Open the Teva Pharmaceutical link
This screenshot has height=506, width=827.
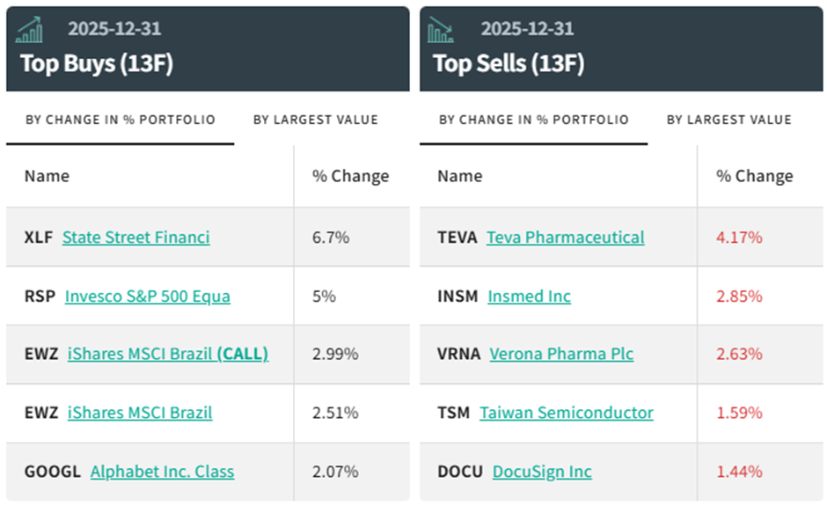tap(565, 238)
